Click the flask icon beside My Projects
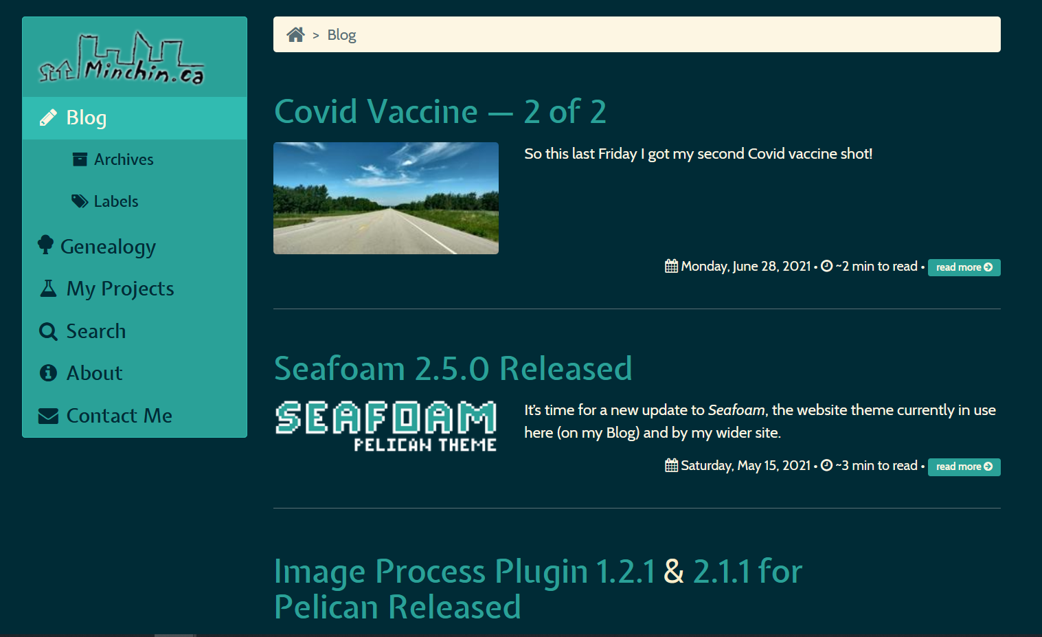Image resolution: width=1042 pixels, height=637 pixels. tap(48, 289)
